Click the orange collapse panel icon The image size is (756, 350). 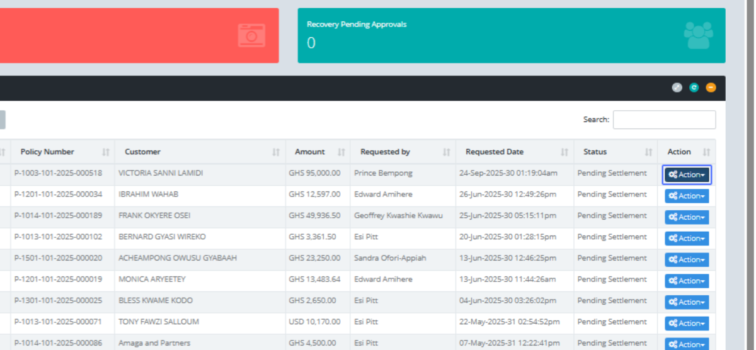[x=711, y=88]
